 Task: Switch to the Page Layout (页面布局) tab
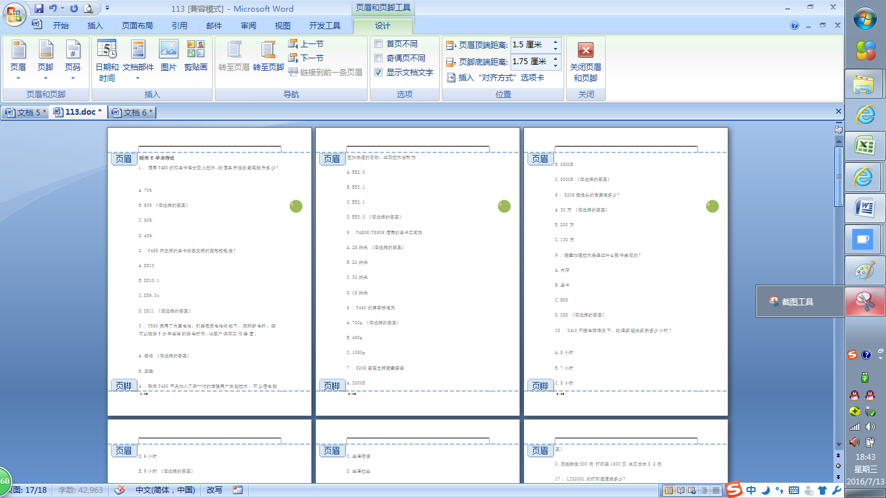coord(138,26)
